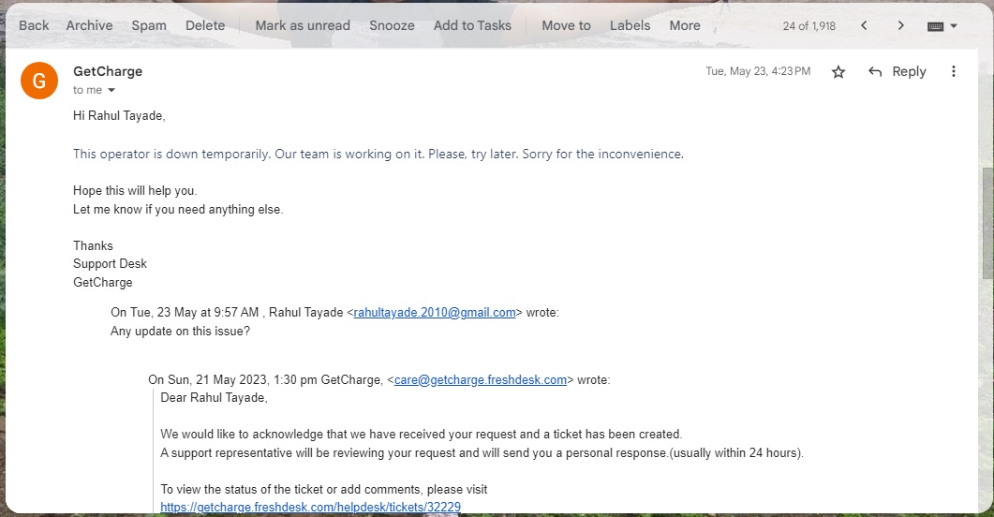Viewport: 994px width, 517px height.
Task: Click the orange GetCharge sender avatar
Action: tap(39, 81)
